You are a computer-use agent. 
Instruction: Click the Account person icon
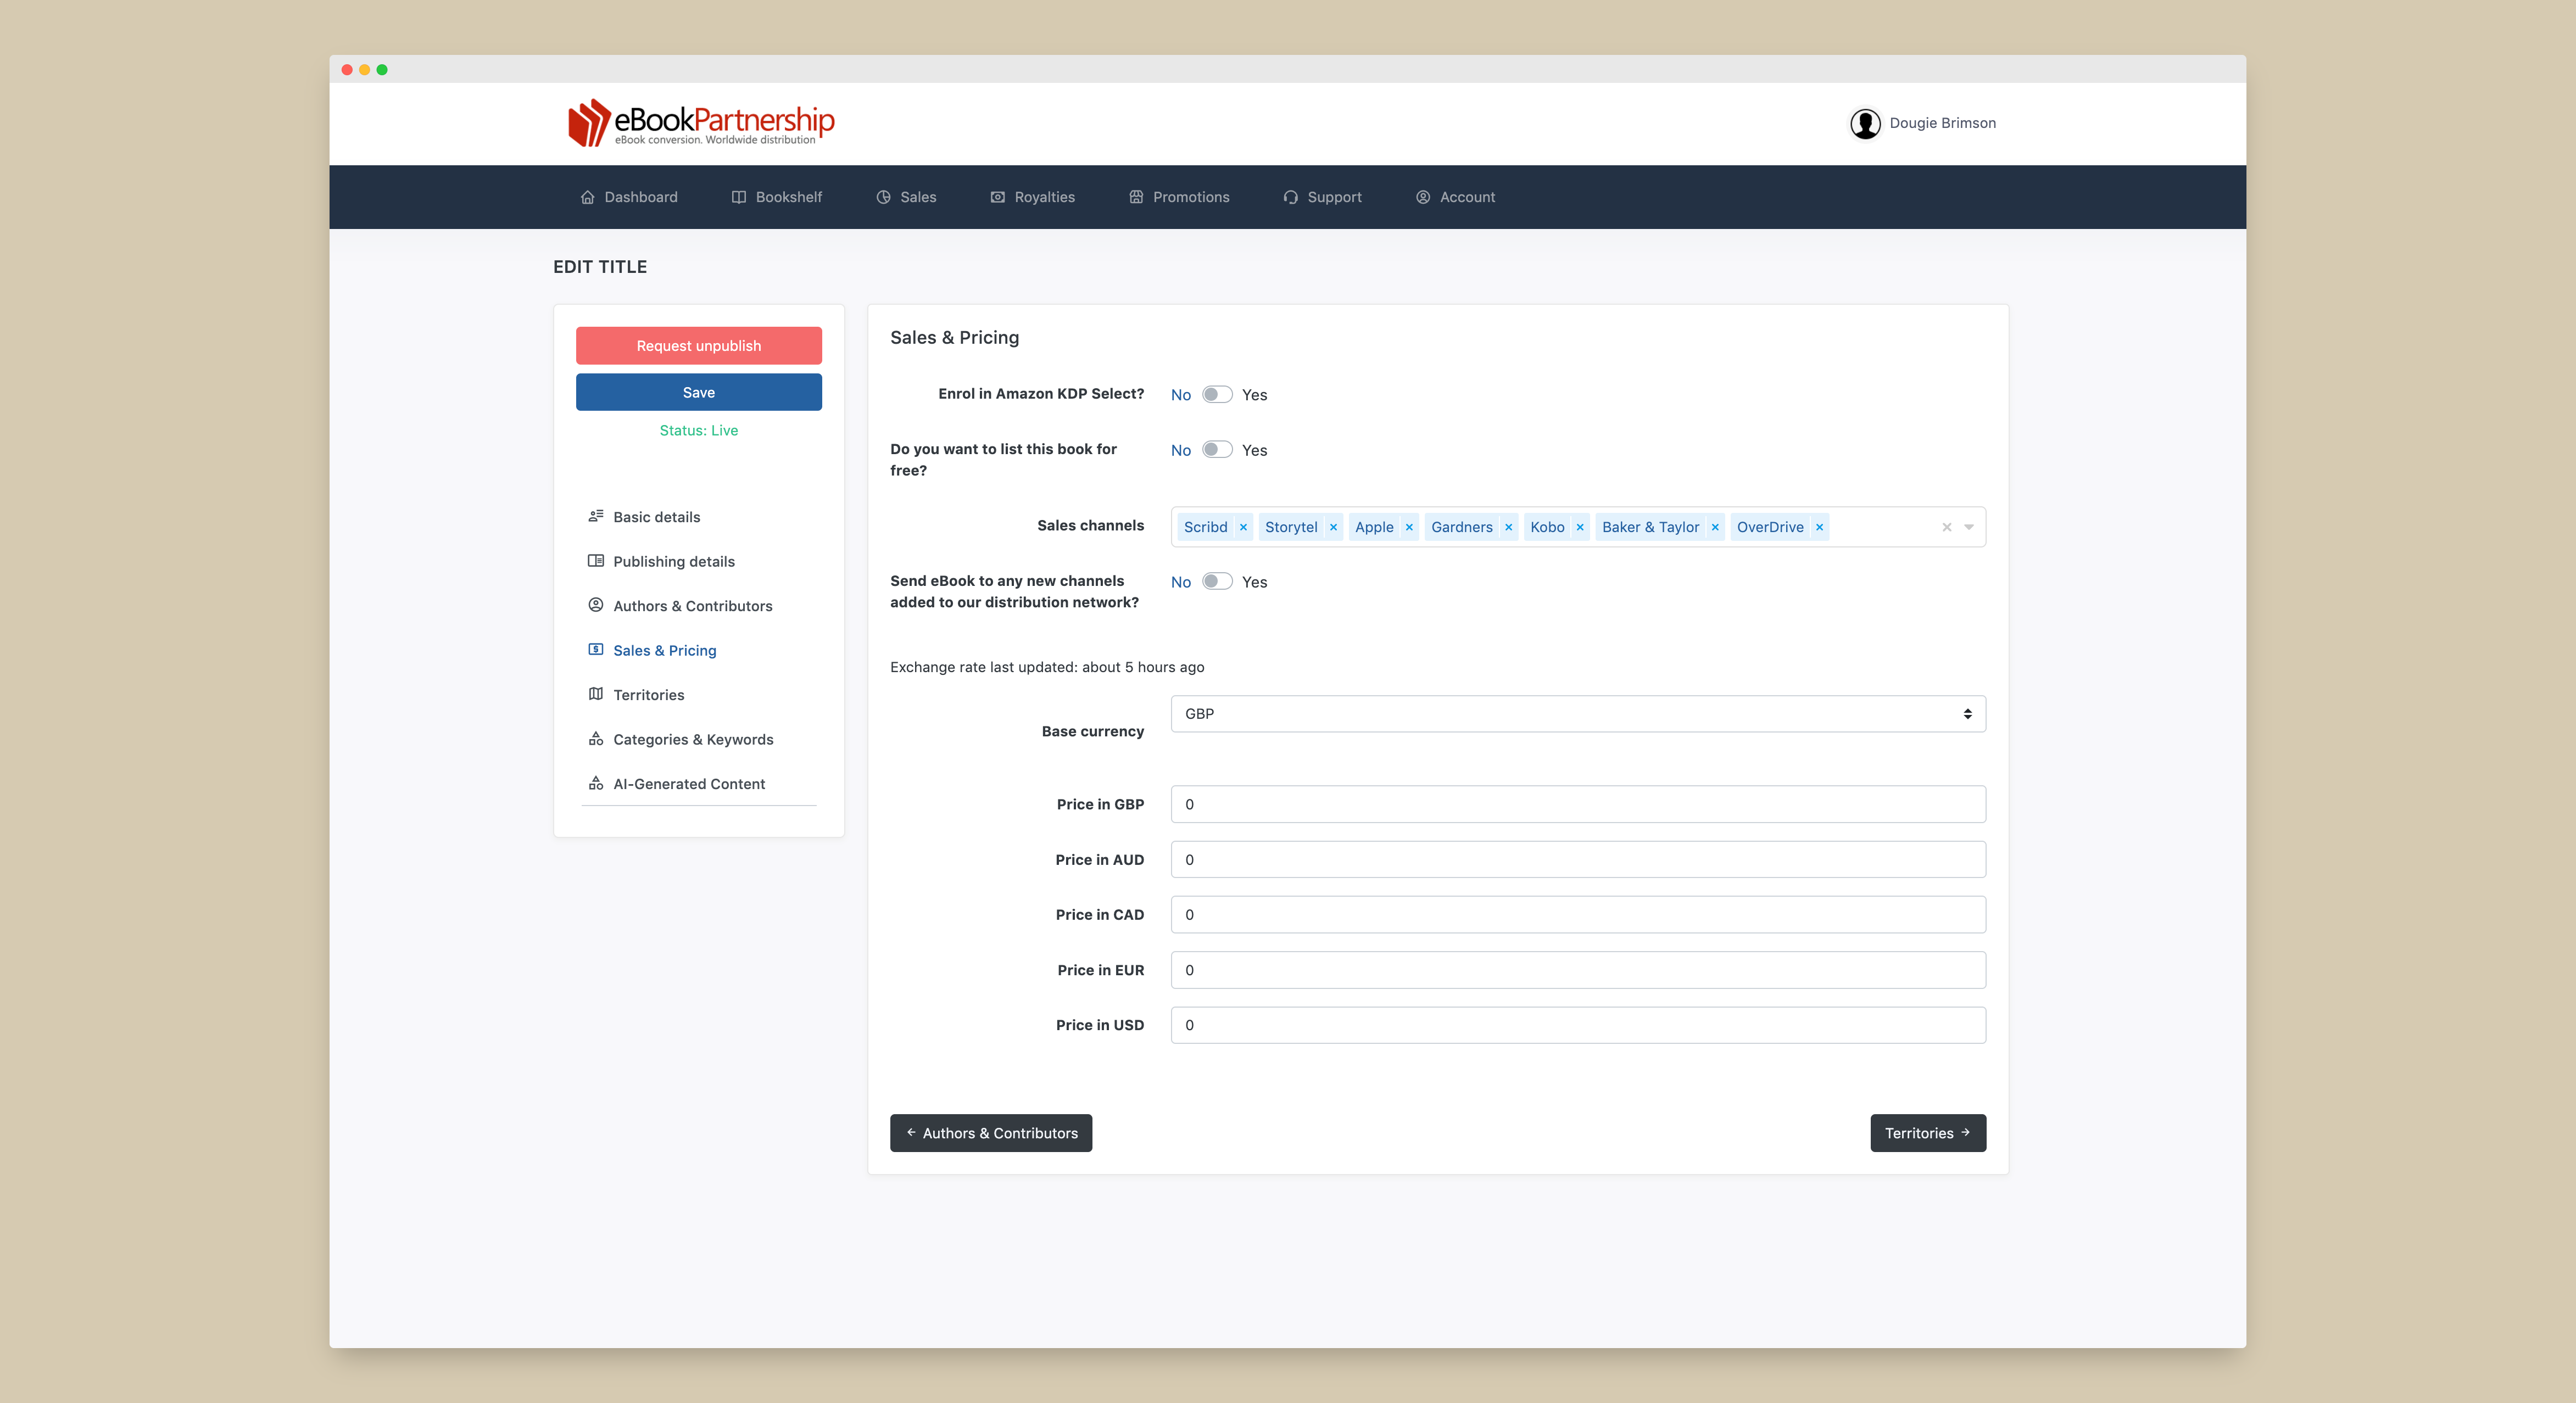[x=1422, y=196]
